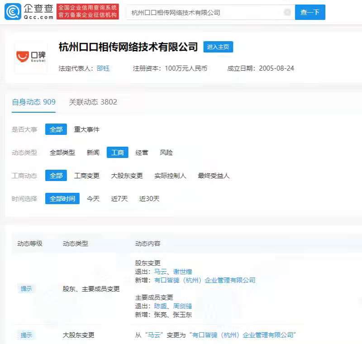362x344 pixels.
Task: Select the 重大事件 filter
Action: click(x=87, y=129)
